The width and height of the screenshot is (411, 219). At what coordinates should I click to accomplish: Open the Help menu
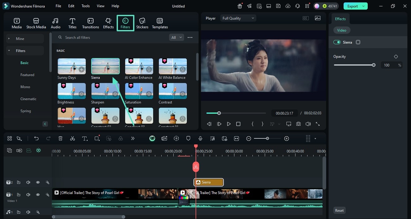point(115,6)
